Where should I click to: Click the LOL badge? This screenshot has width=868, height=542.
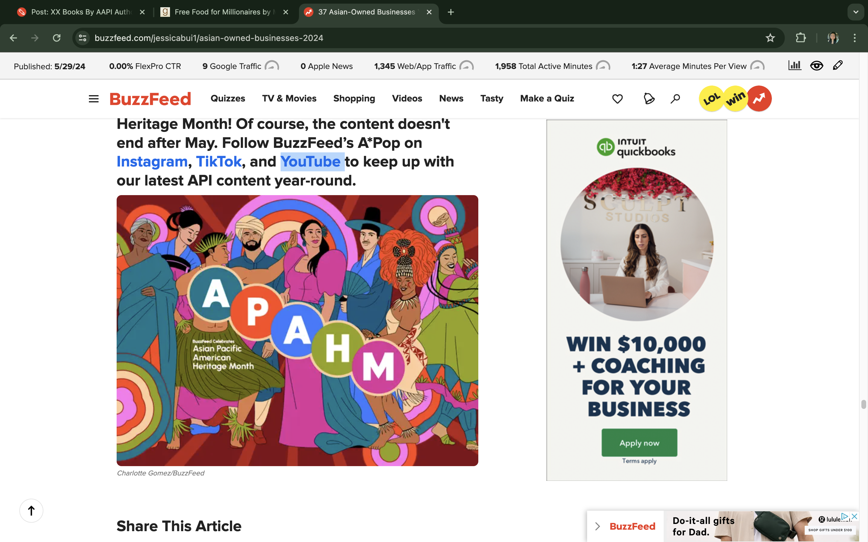coord(712,98)
